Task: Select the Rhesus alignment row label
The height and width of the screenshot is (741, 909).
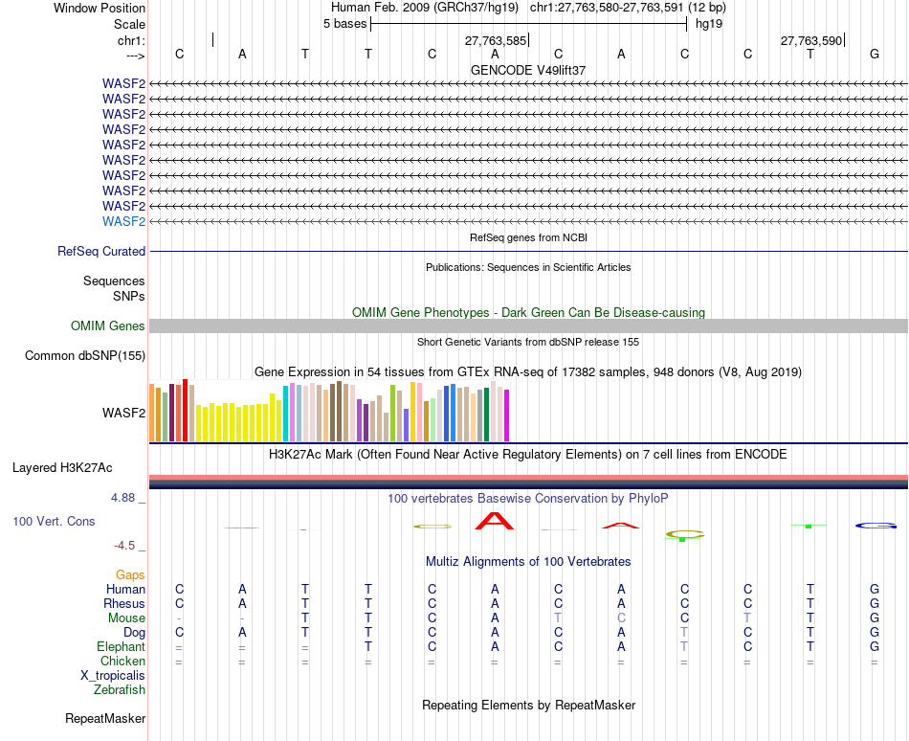Action: pos(124,603)
